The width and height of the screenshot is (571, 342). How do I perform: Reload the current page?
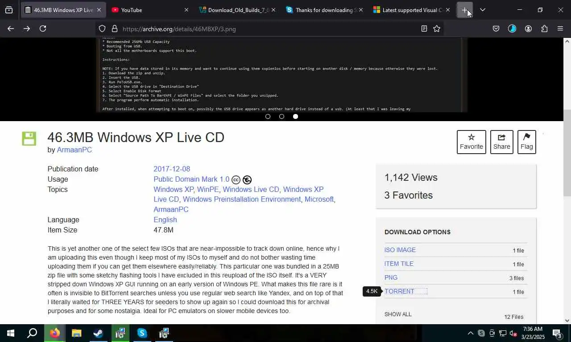[43, 28]
